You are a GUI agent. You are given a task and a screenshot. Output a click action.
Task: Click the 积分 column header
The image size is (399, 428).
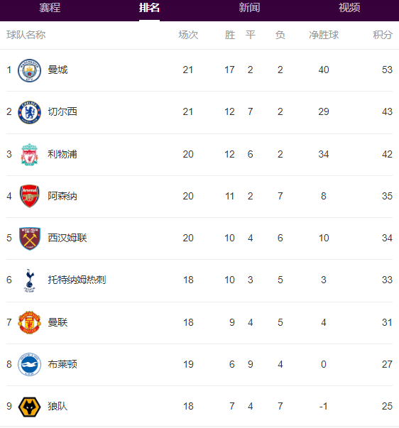(383, 35)
